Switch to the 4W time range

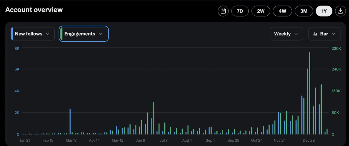(x=282, y=11)
